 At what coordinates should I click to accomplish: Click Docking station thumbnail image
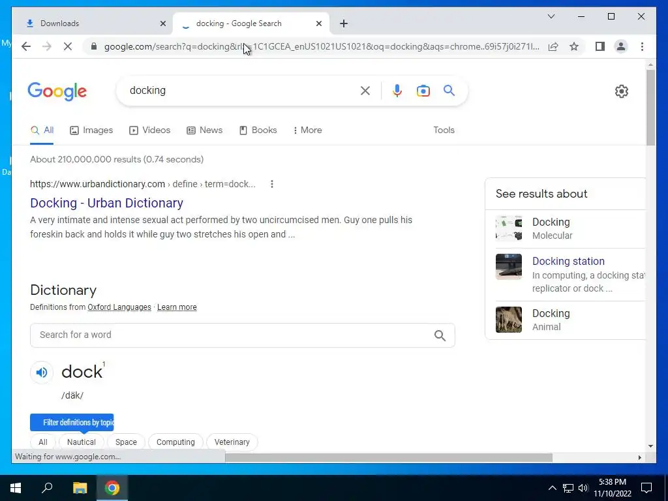click(509, 267)
